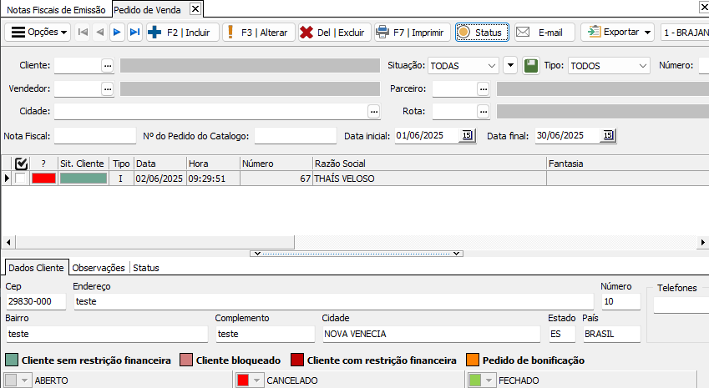Go to previous record arrow

click(100, 33)
